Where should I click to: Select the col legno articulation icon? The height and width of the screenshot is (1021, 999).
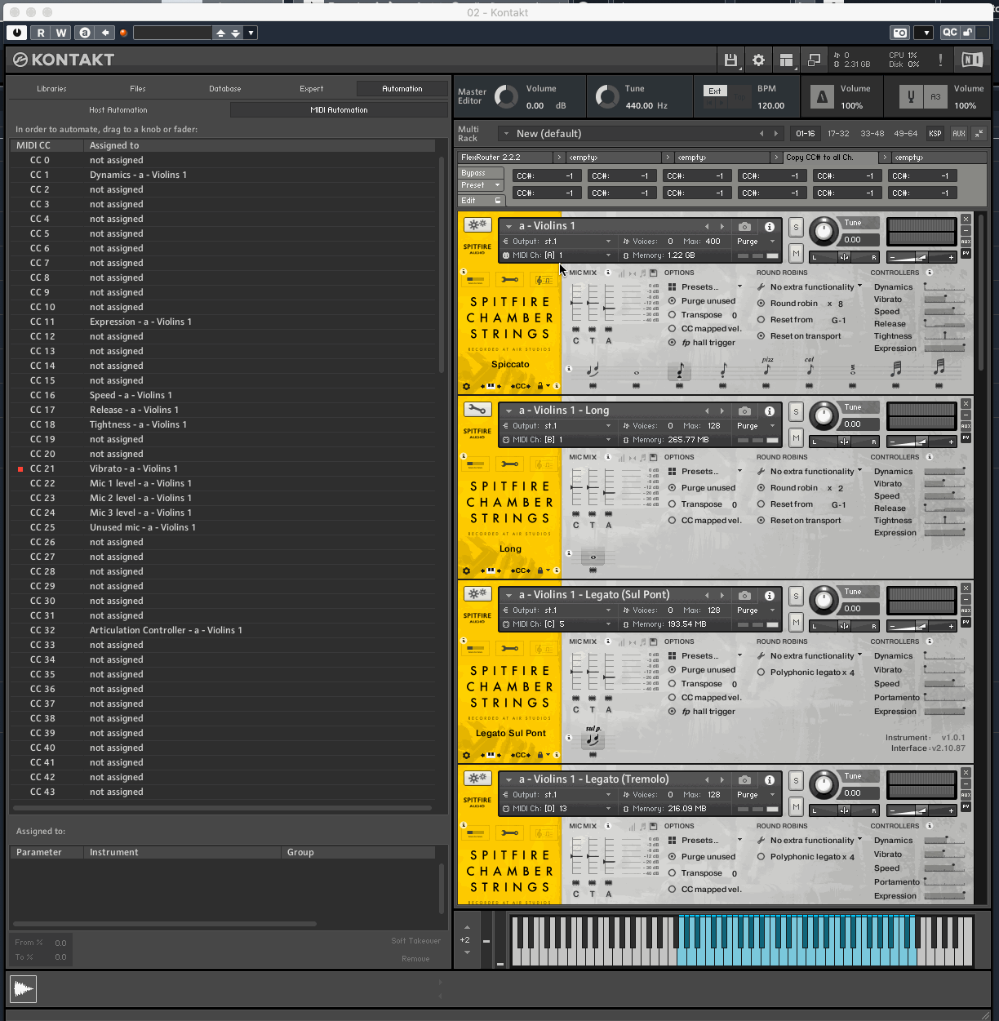pos(810,367)
